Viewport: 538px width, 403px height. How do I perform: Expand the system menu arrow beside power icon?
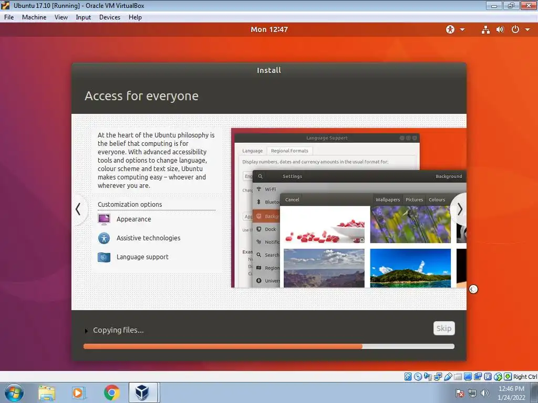pyautogui.click(x=527, y=29)
